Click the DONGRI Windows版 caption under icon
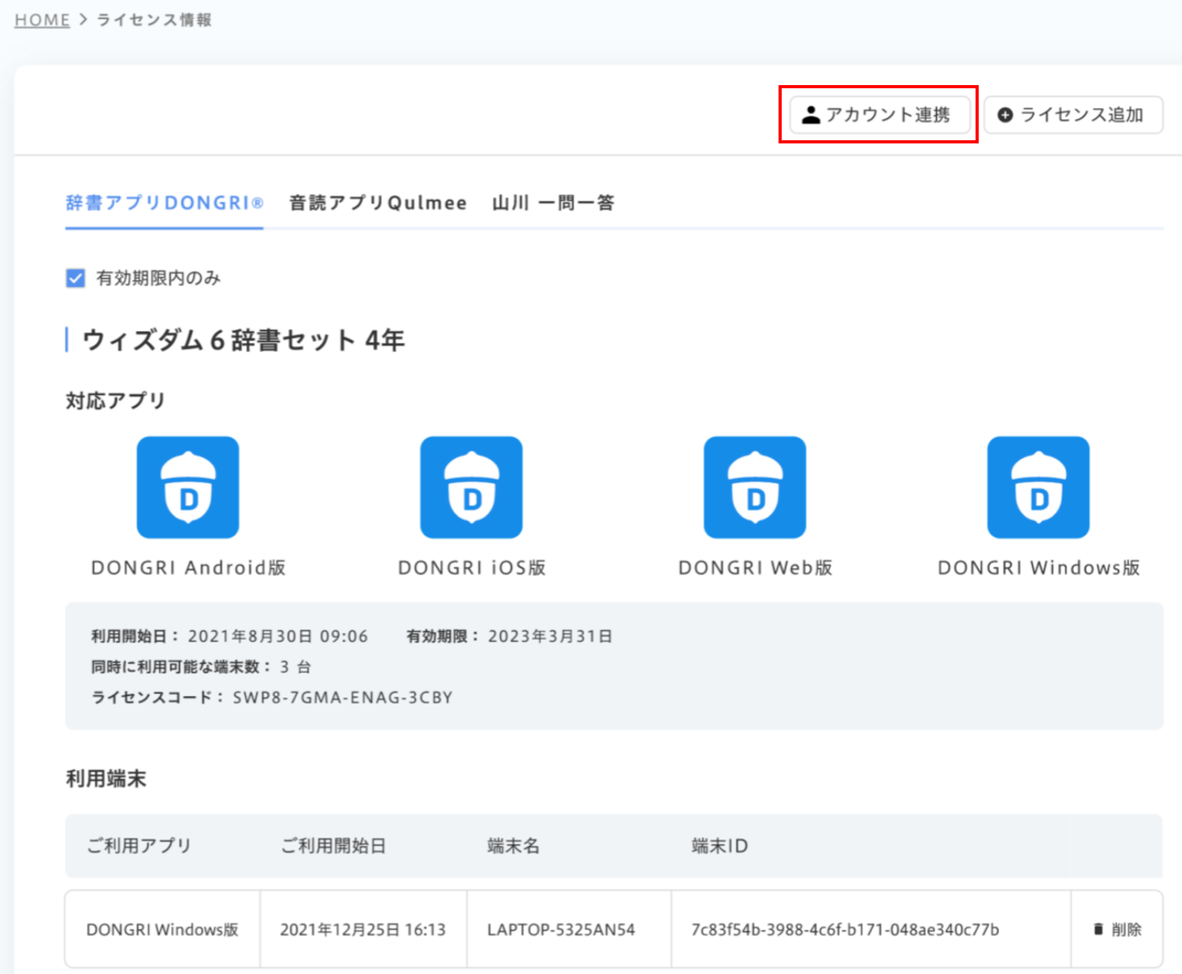The height and width of the screenshot is (974, 1182). [x=1039, y=567]
